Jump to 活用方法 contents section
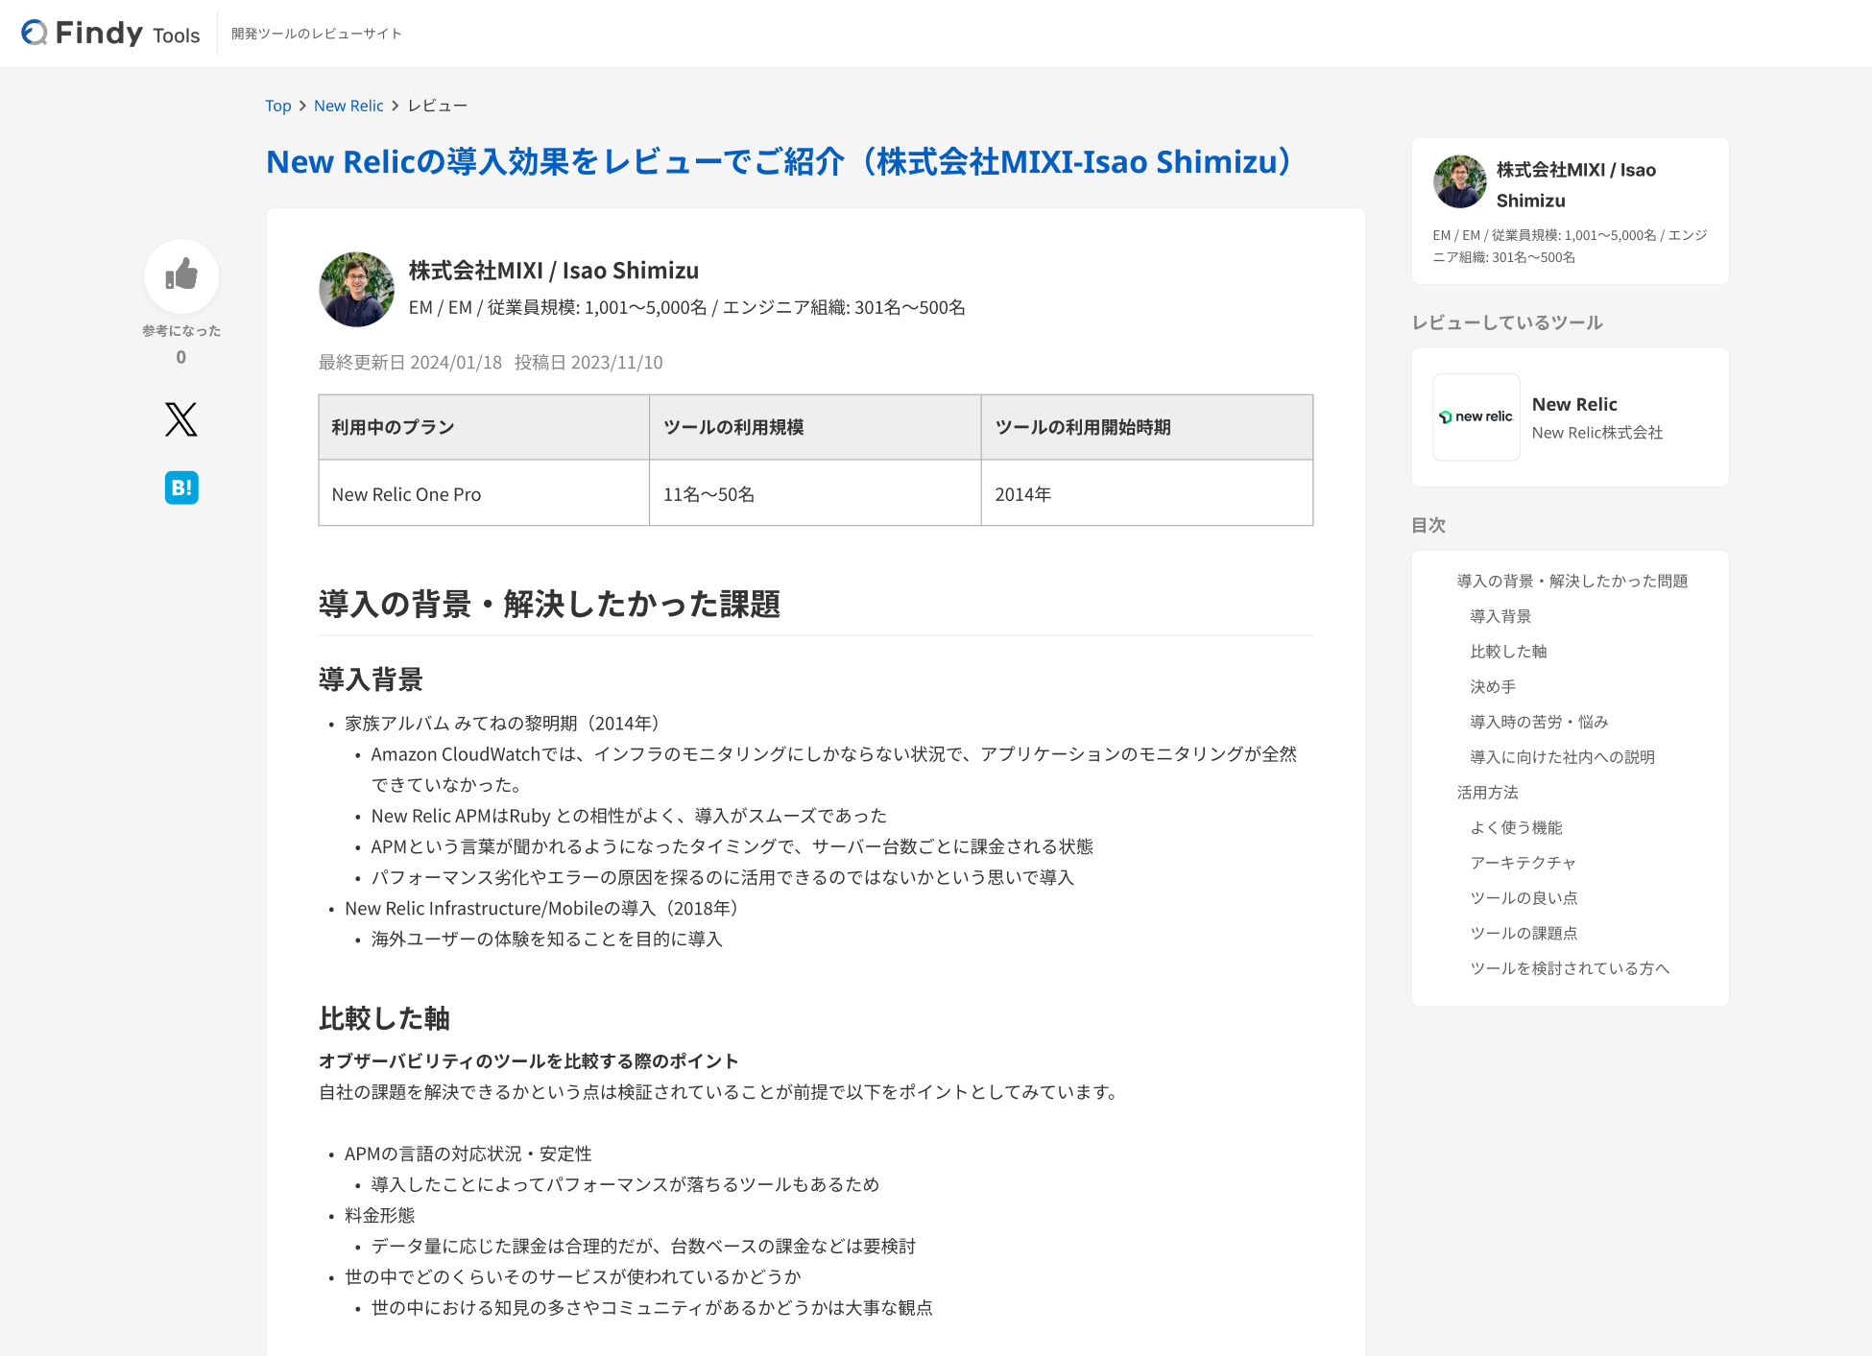This screenshot has width=1872, height=1356. coord(1487,792)
